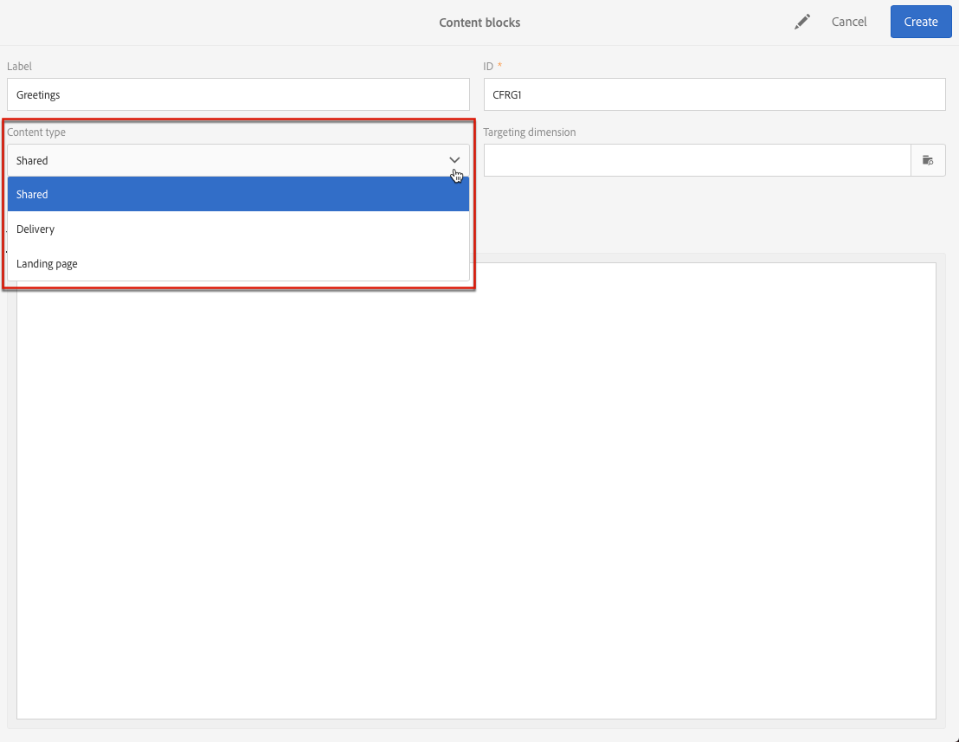The height and width of the screenshot is (742, 959).
Task: Click the pencil edit properties icon
Action: 801,22
